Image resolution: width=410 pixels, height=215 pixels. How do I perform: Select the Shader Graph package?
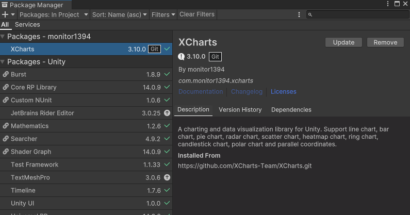[x=86, y=152]
